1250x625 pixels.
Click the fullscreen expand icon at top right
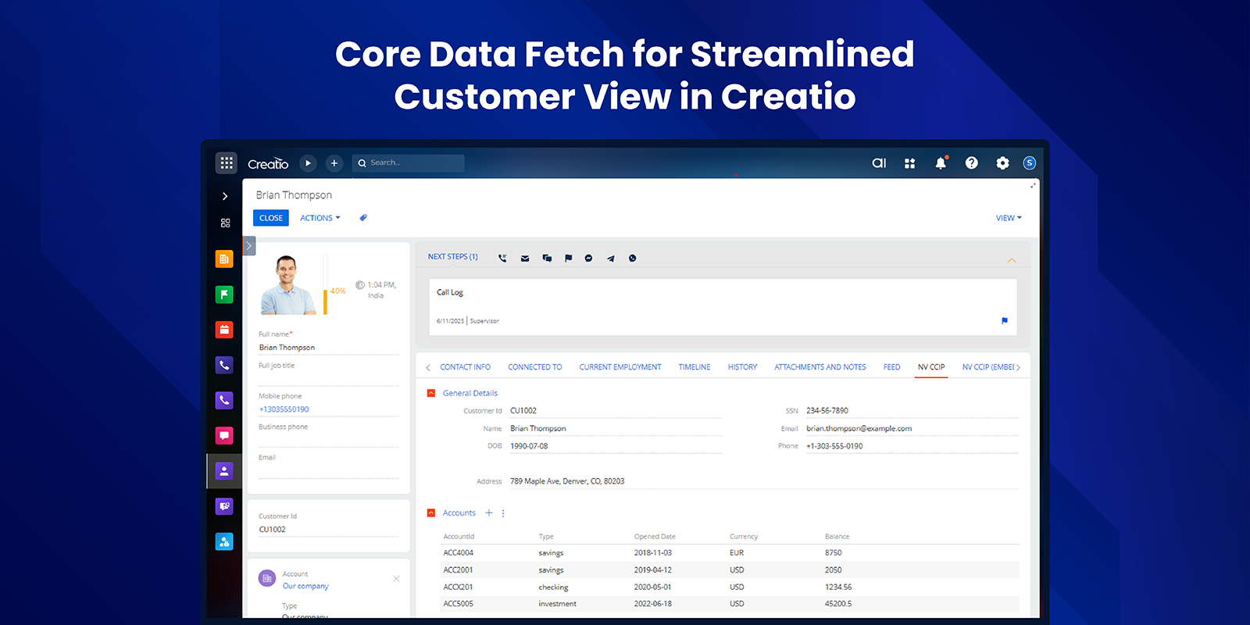[x=1033, y=185]
